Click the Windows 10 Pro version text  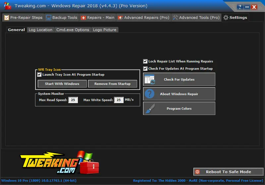(x=39, y=181)
